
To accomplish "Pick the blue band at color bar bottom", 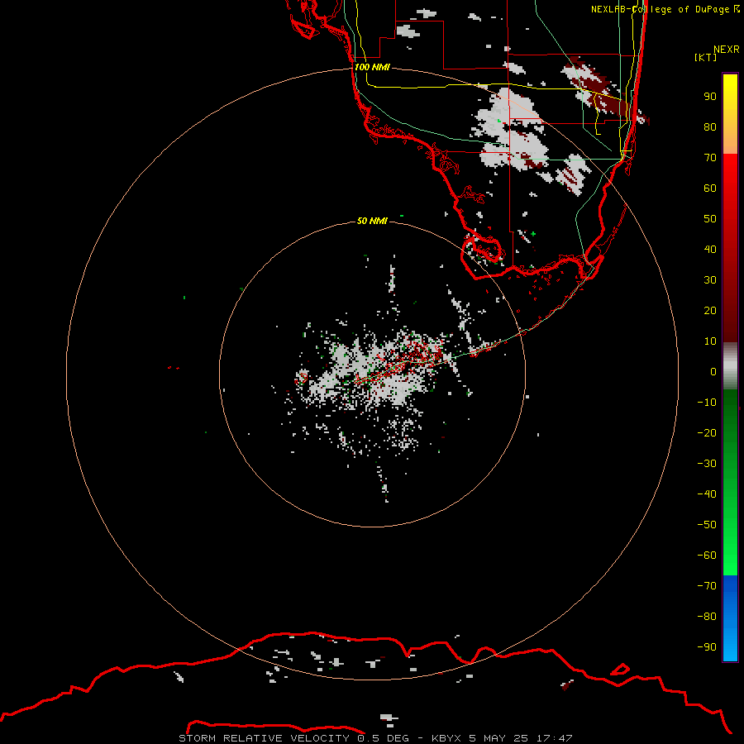I will pyautogui.click(x=730, y=618).
